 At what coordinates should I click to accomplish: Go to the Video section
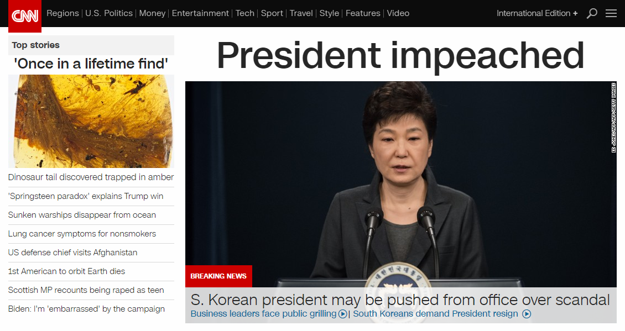(x=398, y=14)
